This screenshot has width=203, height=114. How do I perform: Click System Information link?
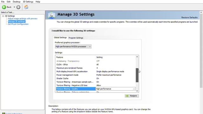pos(14,113)
